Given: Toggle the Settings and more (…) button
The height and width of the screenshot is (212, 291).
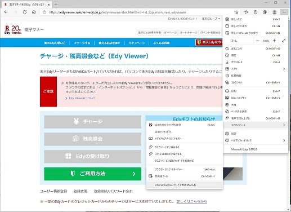Looking at the screenshot, I should pos(284,12).
